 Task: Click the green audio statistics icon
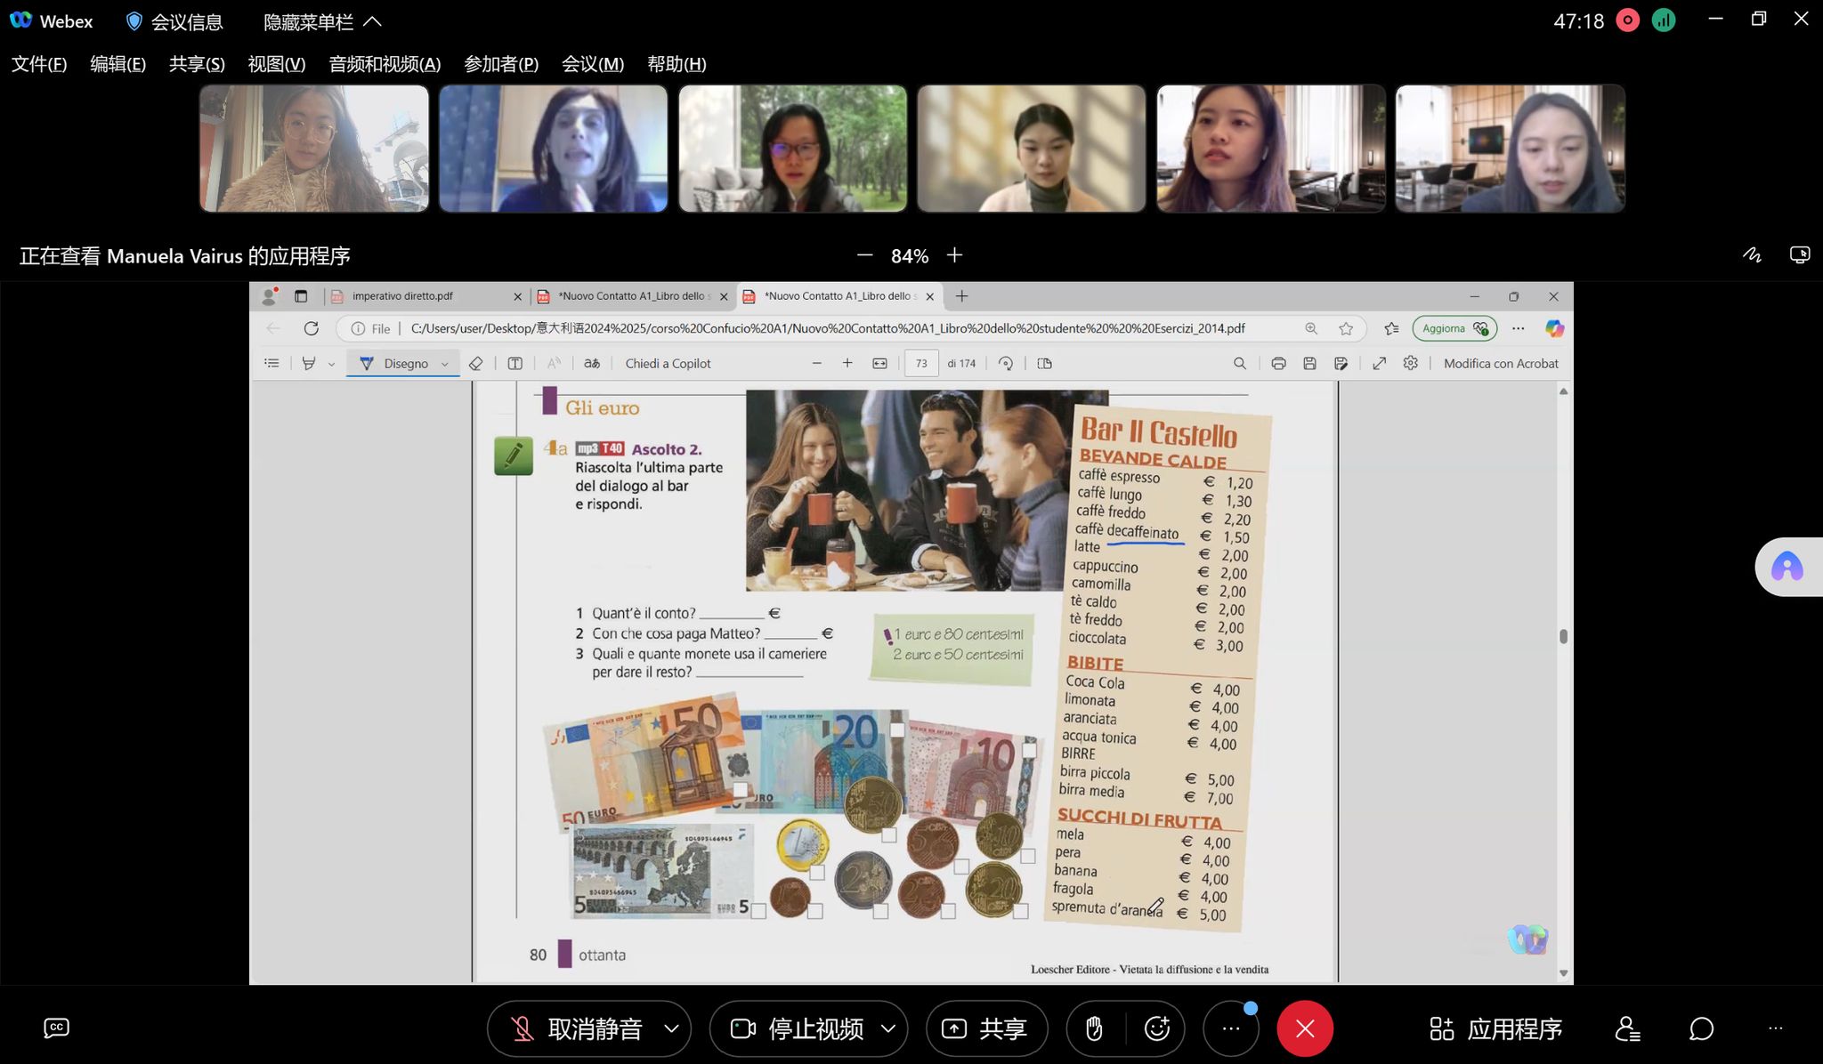1663,20
